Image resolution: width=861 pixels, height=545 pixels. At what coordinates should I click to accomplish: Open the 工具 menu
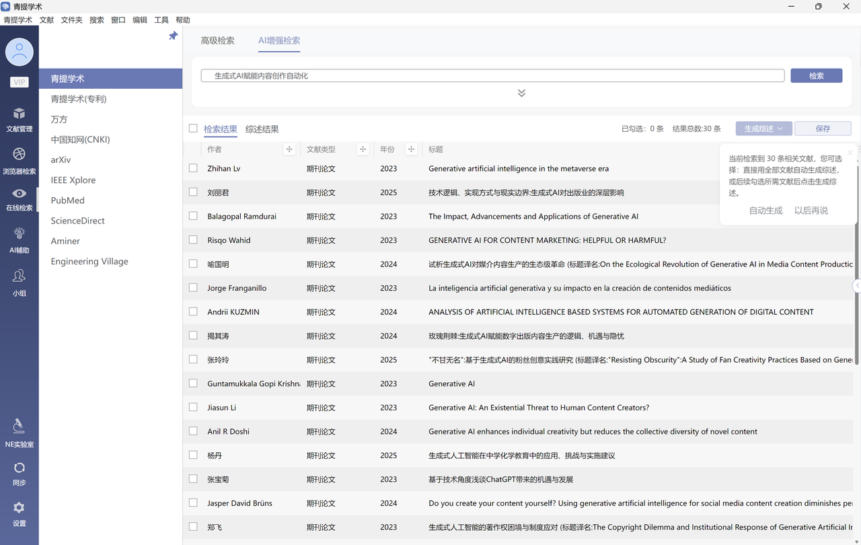pos(161,20)
